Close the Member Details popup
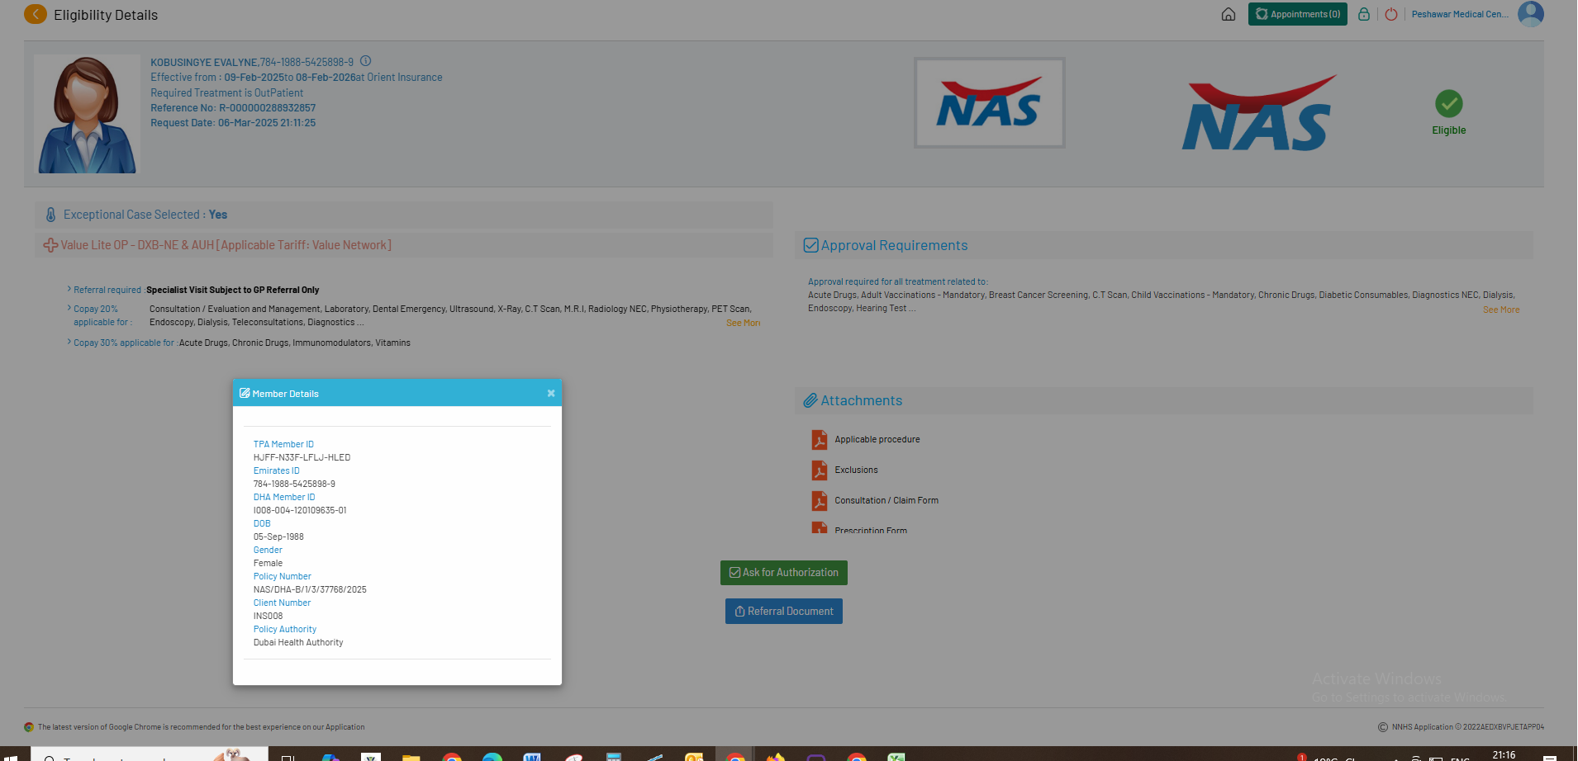The image size is (1578, 761). [551, 393]
